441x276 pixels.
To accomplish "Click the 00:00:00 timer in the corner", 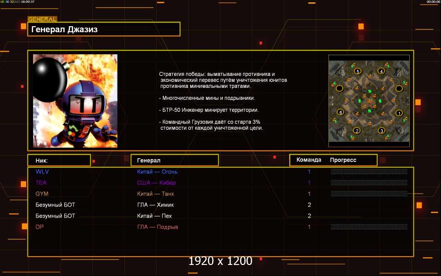I will (433, 2).
